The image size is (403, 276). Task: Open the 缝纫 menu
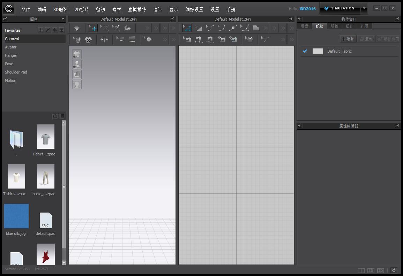[100, 9]
